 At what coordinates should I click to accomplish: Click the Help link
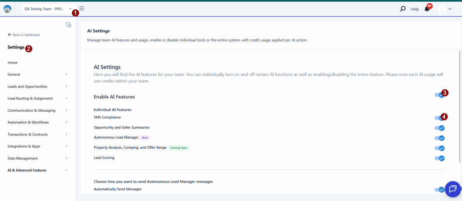415,9
